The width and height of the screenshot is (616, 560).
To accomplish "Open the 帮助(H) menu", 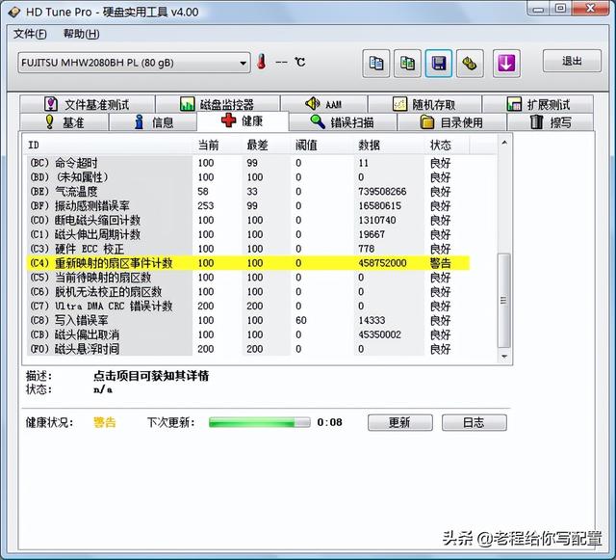I will coord(81,35).
